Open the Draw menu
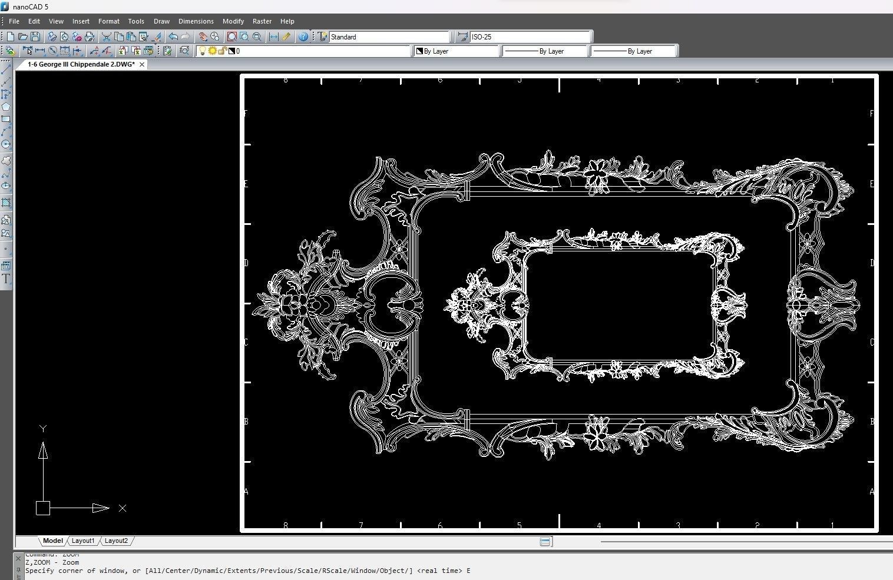This screenshot has width=893, height=580. [x=161, y=21]
